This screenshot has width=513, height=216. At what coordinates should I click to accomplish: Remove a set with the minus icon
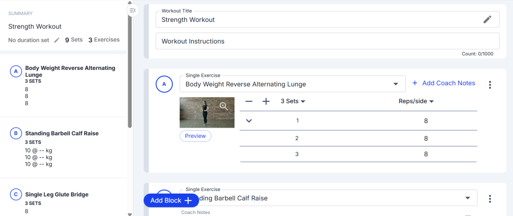tap(249, 101)
